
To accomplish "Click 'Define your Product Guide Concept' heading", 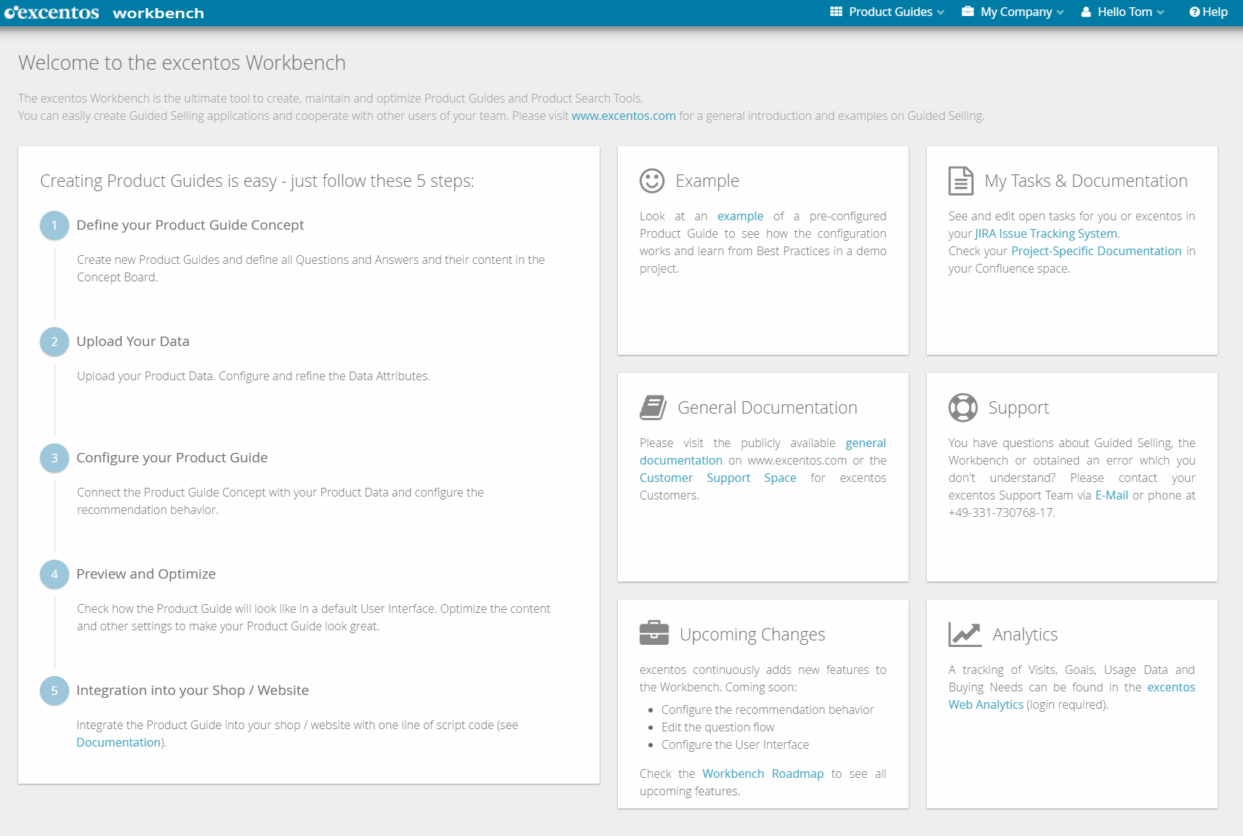I will click(x=190, y=225).
